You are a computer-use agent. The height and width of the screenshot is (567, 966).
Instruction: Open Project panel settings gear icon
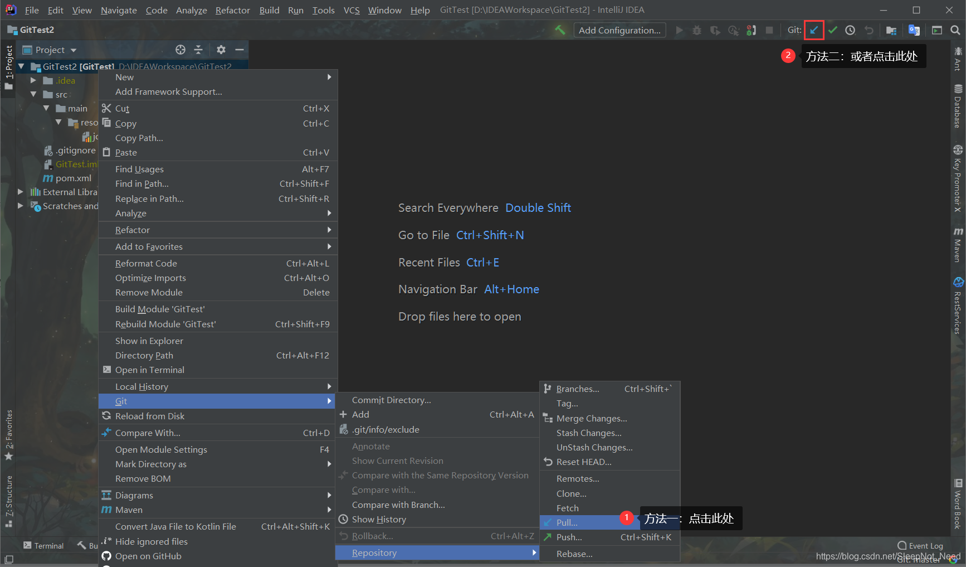tap(221, 50)
